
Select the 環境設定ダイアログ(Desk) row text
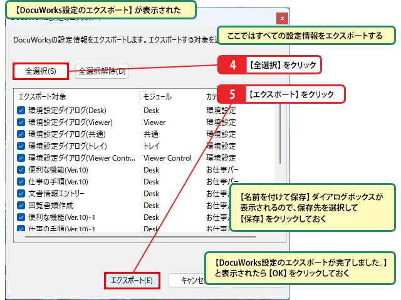click(x=67, y=111)
